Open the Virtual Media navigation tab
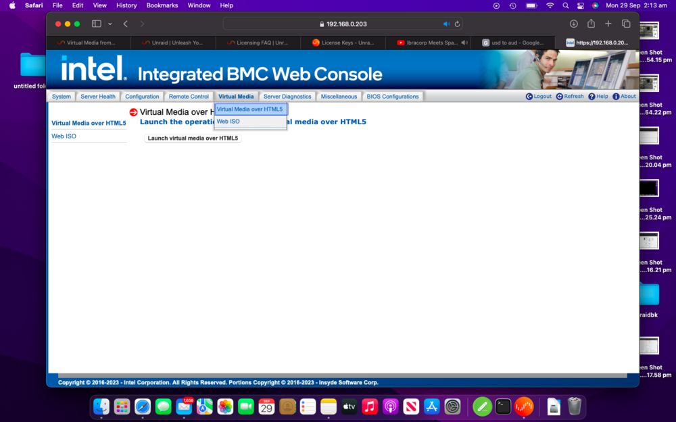Viewport: 676px width, 422px height. pos(236,97)
